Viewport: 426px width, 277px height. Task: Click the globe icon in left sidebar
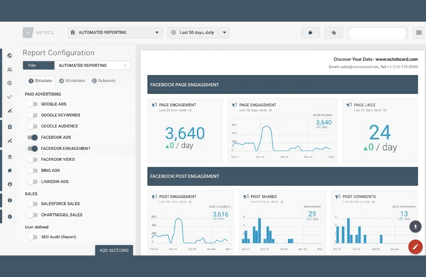pyautogui.click(x=9, y=55)
